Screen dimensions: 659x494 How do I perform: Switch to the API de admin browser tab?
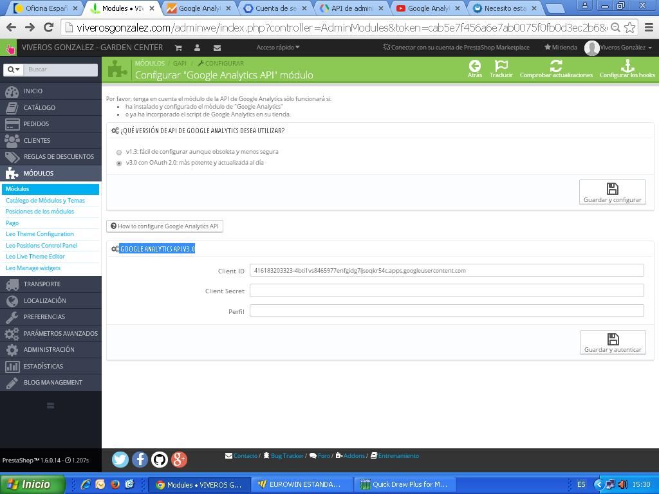(x=351, y=8)
